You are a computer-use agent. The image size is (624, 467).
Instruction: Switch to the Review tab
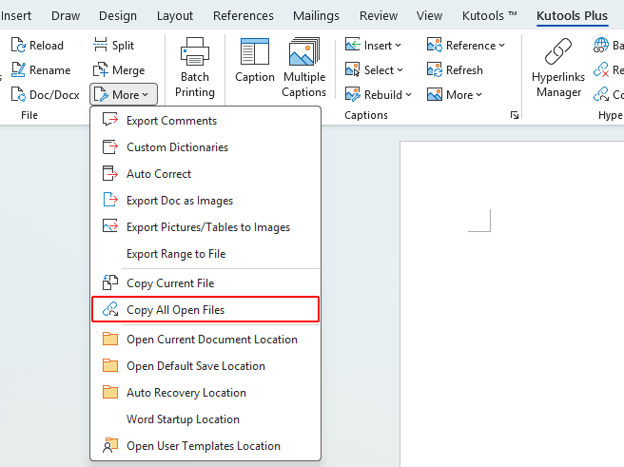point(379,16)
